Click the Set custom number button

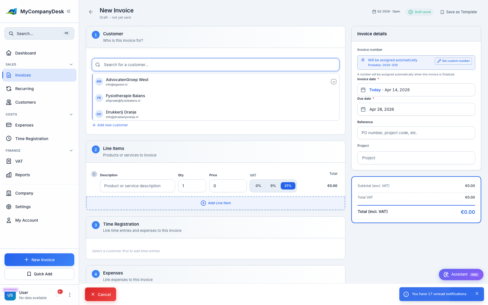(453, 61)
